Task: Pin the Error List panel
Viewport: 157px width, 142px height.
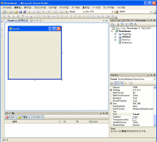Action: click(104, 113)
